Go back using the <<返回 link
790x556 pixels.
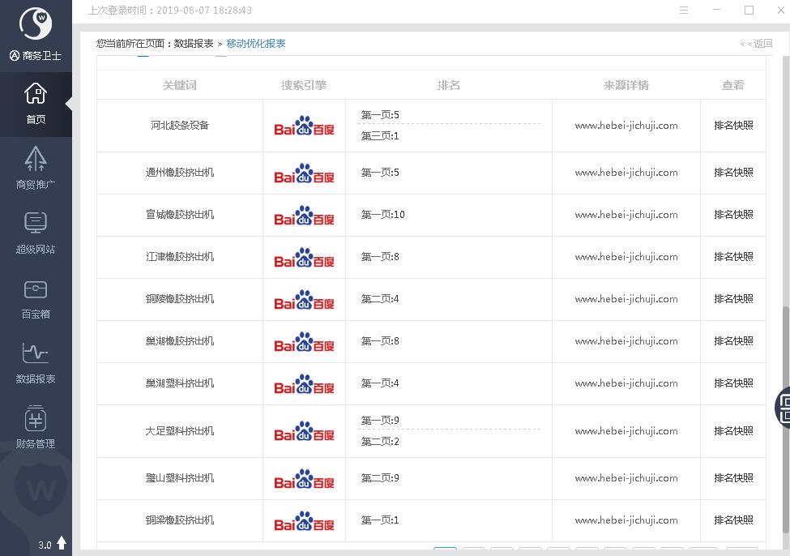pyautogui.click(x=756, y=44)
